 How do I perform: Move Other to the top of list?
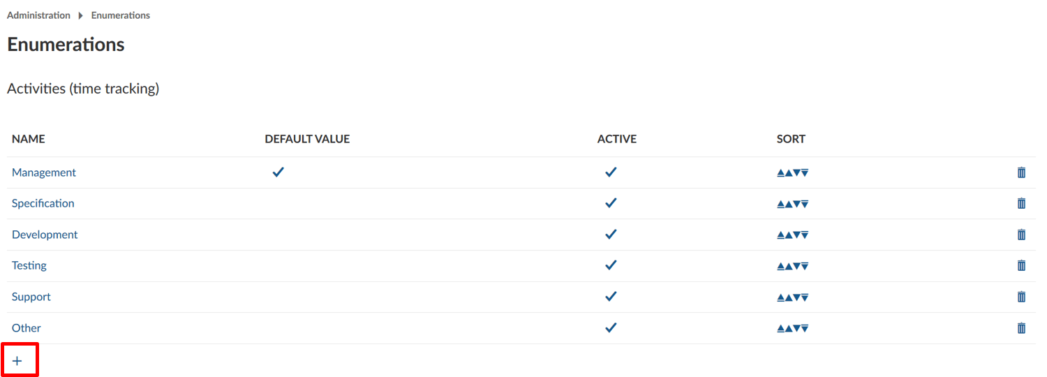(x=780, y=329)
